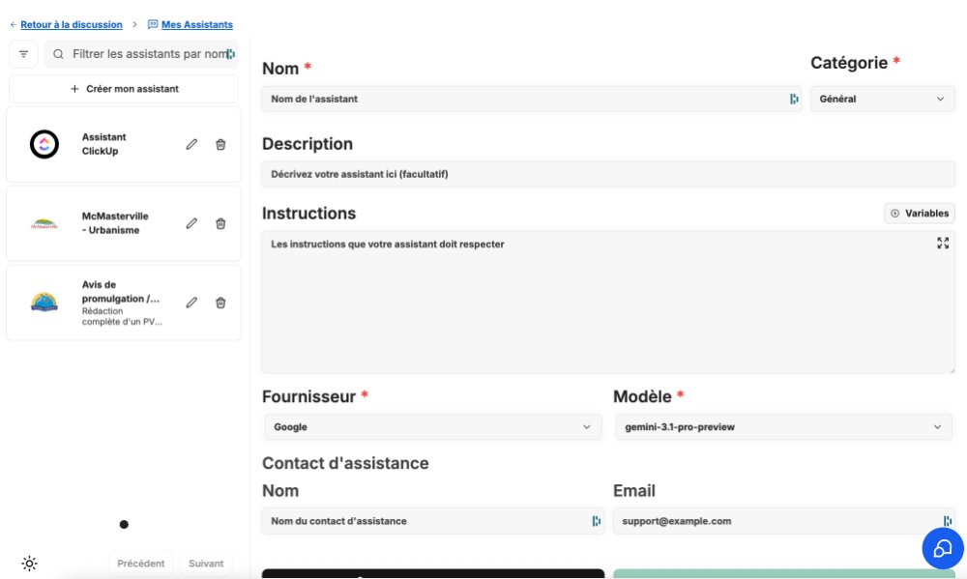Edit the Avis de promulgation assistant
The height and width of the screenshot is (579, 967).
[191, 303]
